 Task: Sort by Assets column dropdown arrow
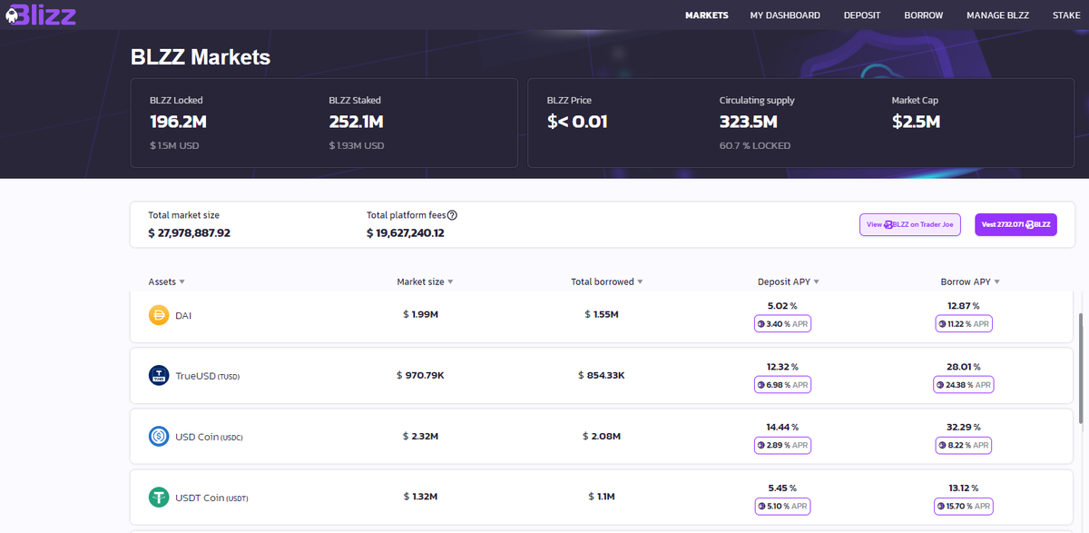(x=181, y=282)
